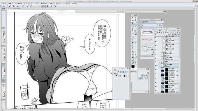This screenshot has height=111, width=198.
Task: Click the black color button in Layer Property
Action: [x=125, y=76]
